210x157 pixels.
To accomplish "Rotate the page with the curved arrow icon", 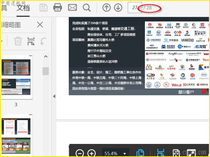I will click(44, 41).
